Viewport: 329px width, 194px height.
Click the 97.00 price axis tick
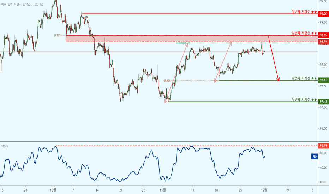click(323, 107)
